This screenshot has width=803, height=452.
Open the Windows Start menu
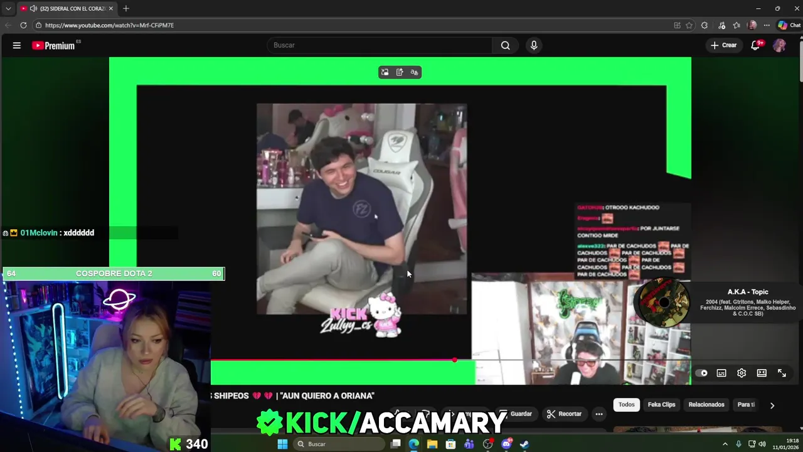pos(282,444)
